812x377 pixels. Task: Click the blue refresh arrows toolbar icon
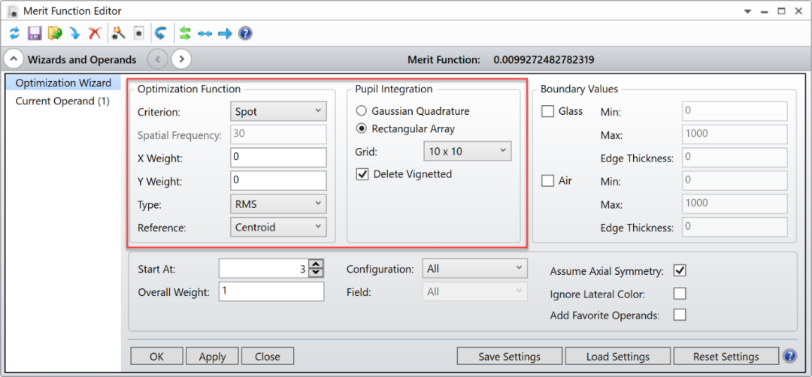pos(14,34)
